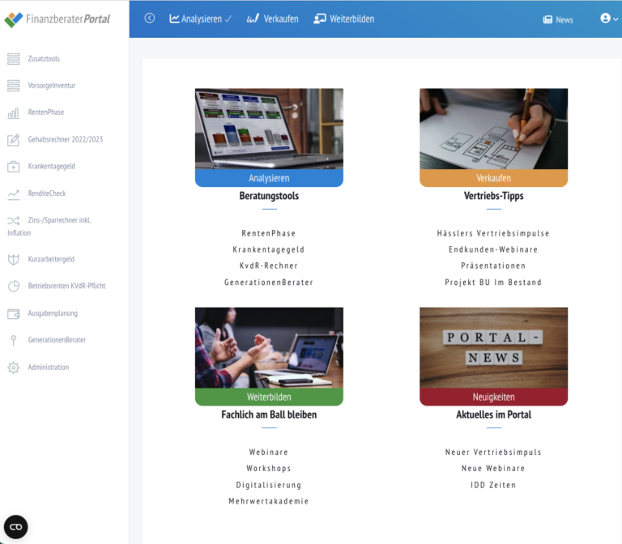Open Neue Webinare link
The image size is (622, 544).
point(493,468)
